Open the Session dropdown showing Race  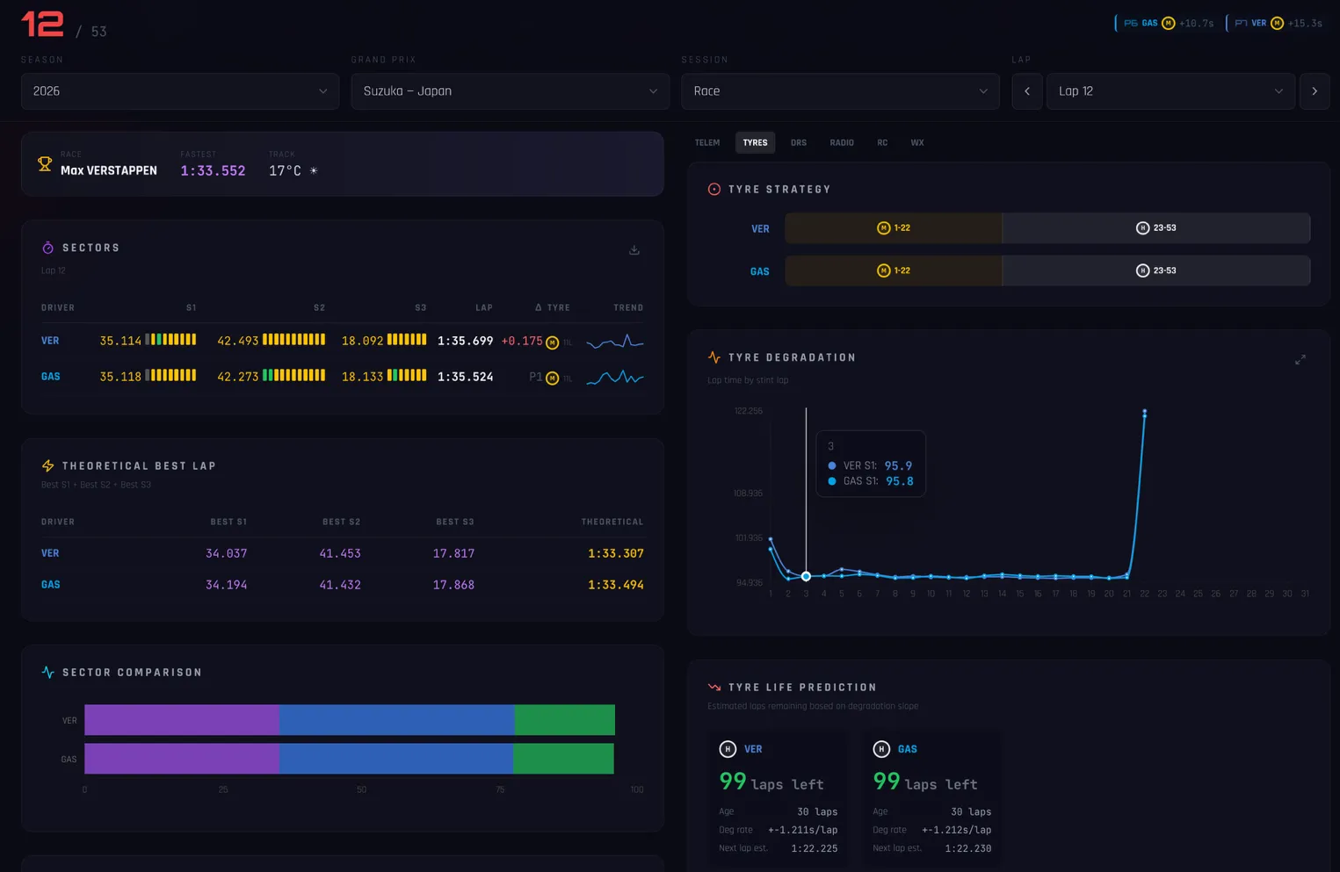pos(841,91)
